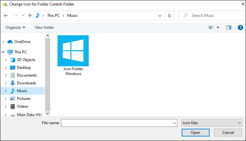This screenshot has height=141, width=246.
Task: Open the File name dropdown arrow
Action: point(174,123)
